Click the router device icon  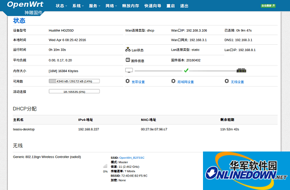click(x=241, y=71)
